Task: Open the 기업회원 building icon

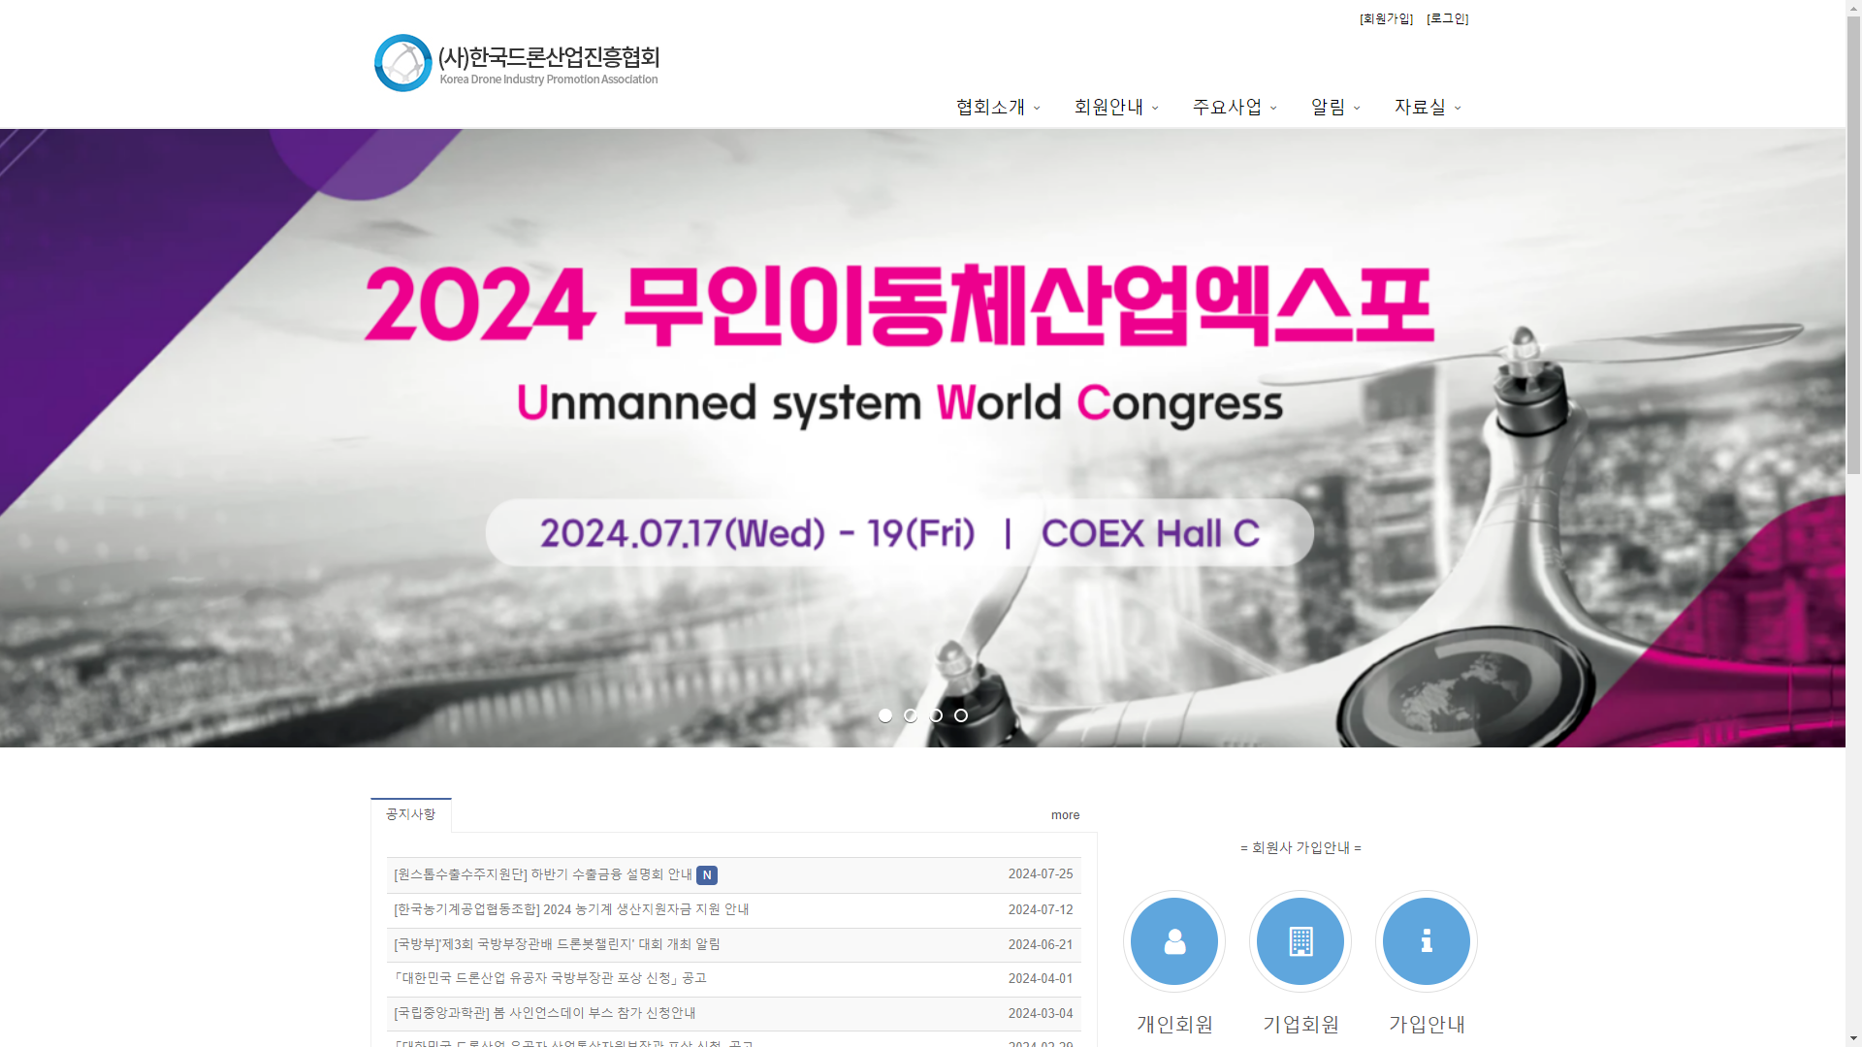Action: coord(1300,941)
